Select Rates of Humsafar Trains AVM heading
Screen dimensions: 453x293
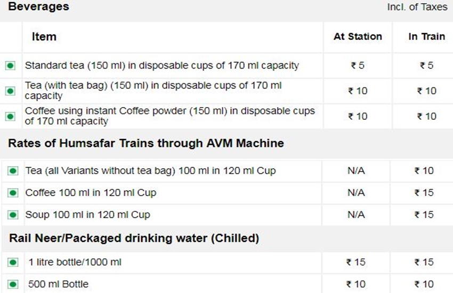[x=146, y=143]
